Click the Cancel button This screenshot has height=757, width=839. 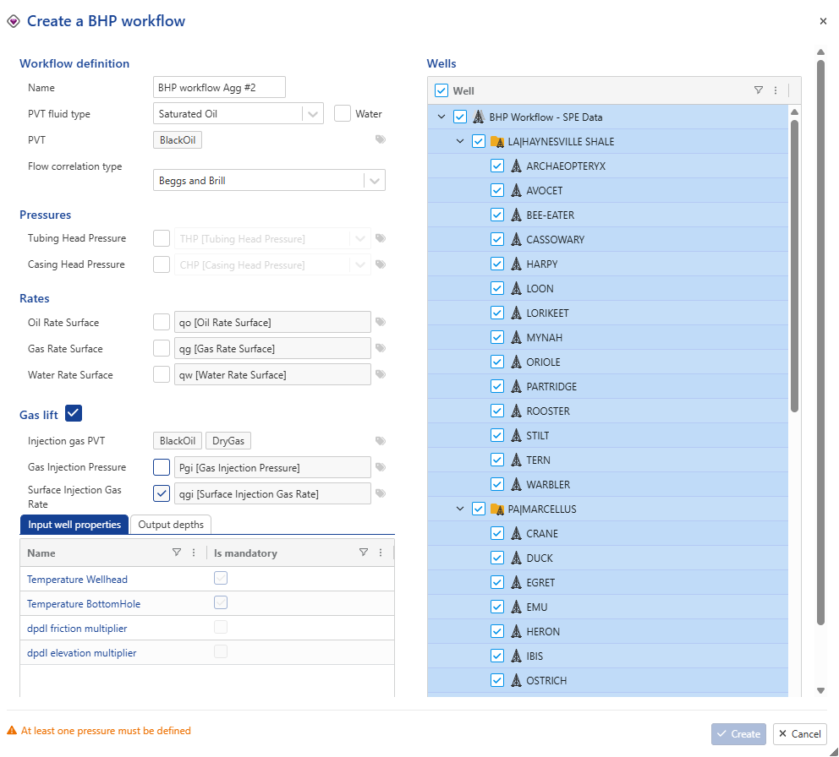(800, 734)
